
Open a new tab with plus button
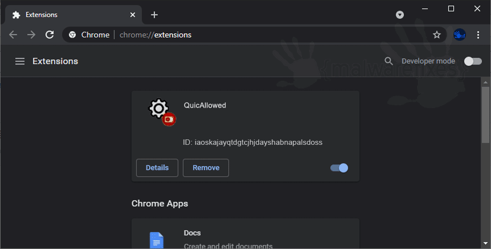[154, 15]
